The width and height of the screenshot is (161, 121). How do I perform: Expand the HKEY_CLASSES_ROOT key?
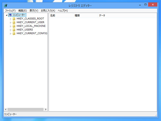(10, 19)
